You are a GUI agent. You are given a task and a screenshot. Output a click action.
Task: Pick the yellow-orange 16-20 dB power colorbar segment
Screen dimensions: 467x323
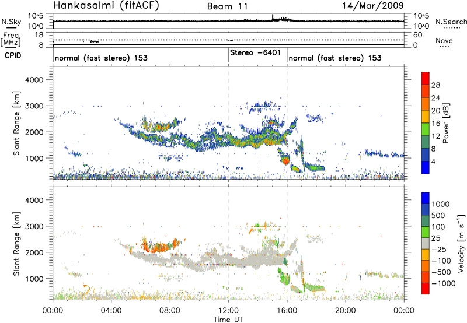pos(426,117)
